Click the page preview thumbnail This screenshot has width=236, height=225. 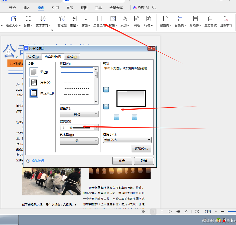click(x=131, y=98)
